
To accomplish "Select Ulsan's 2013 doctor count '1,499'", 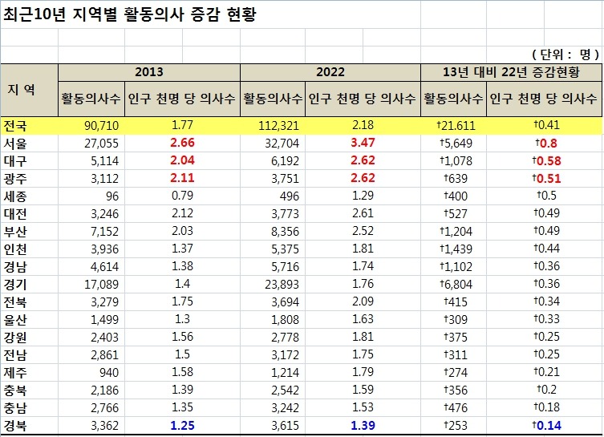I will 105,320.
